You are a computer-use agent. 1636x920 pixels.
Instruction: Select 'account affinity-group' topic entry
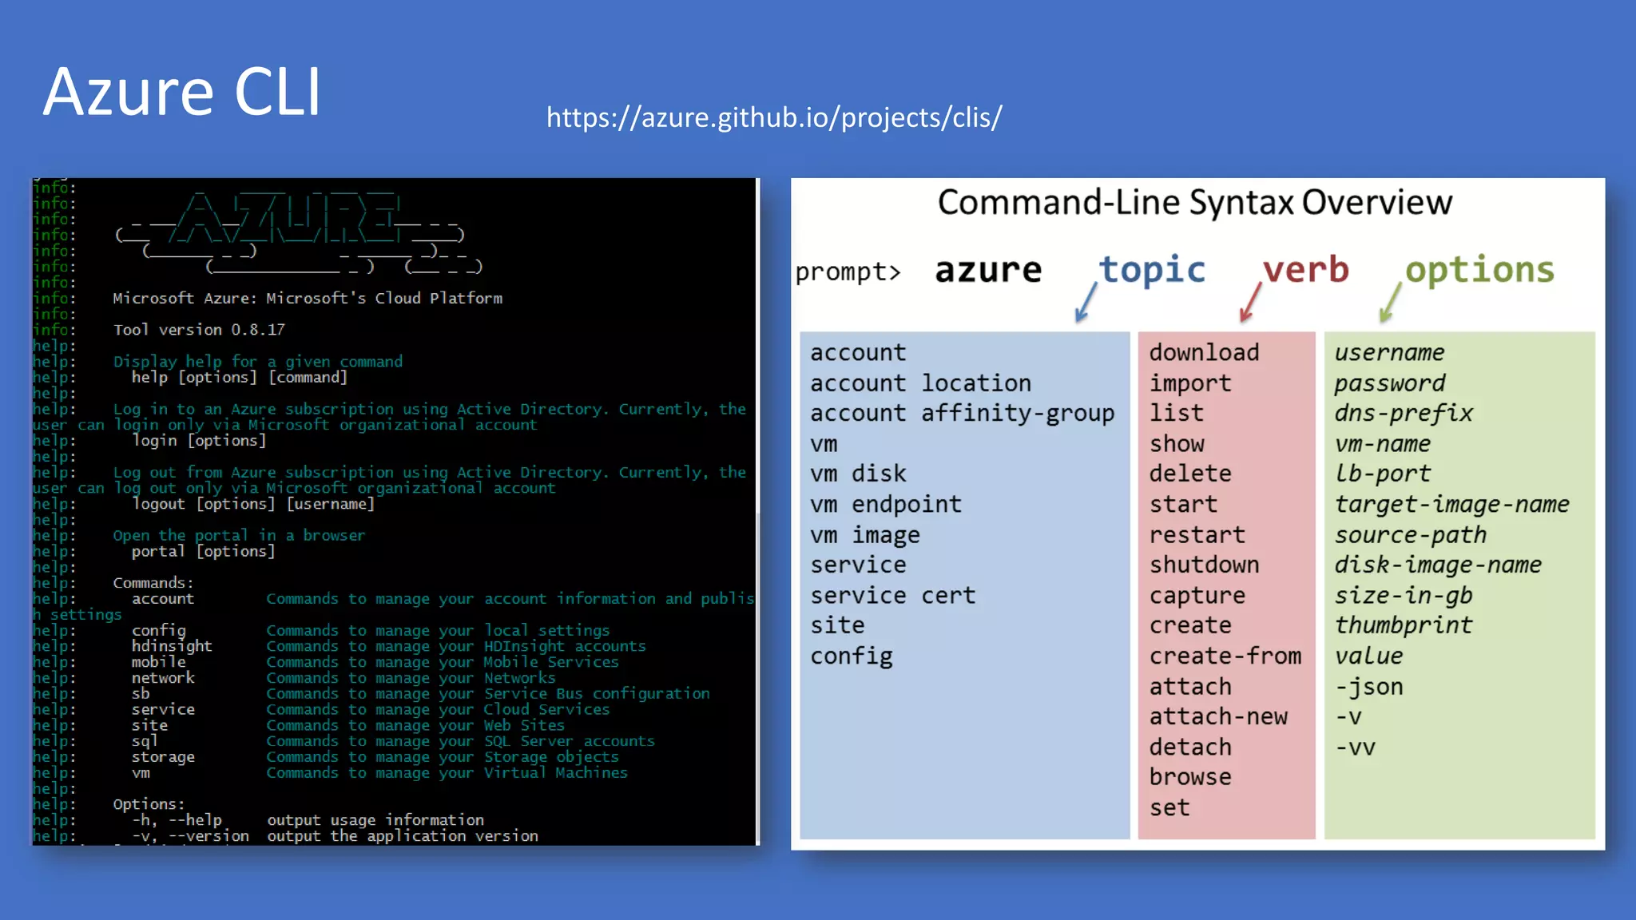pyautogui.click(x=962, y=414)
